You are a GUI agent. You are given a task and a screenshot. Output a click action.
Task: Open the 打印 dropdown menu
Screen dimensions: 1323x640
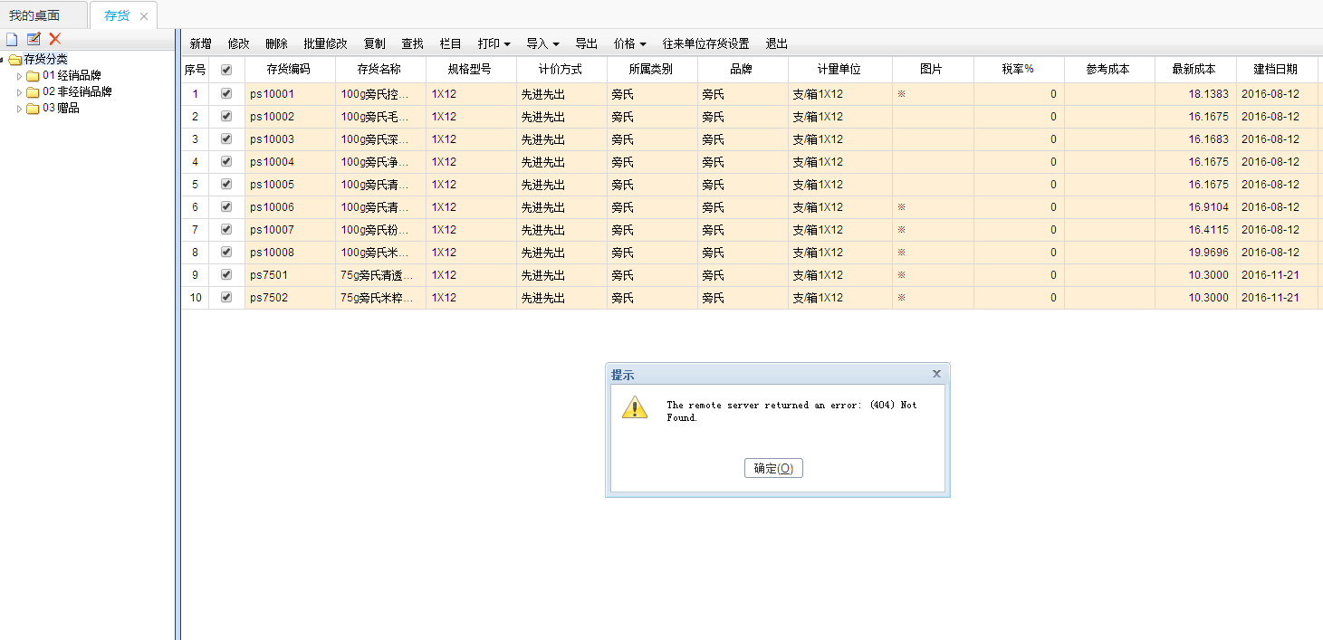(494, 43)
